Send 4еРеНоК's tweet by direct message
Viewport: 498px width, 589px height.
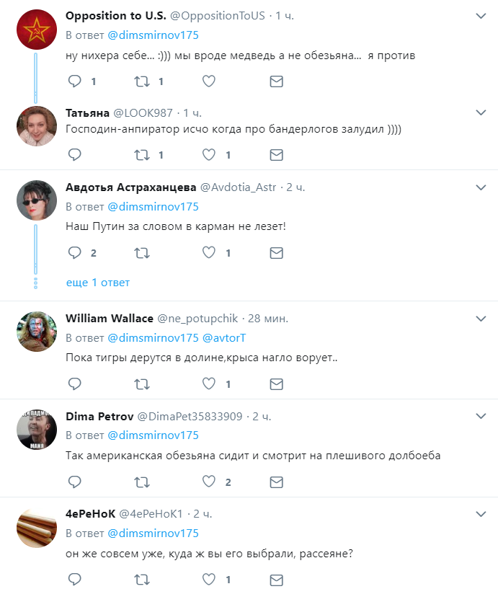tap(276, 579)
